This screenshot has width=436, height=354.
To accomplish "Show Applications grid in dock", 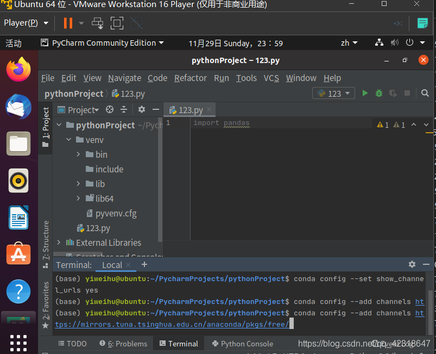I will (18, 343).
